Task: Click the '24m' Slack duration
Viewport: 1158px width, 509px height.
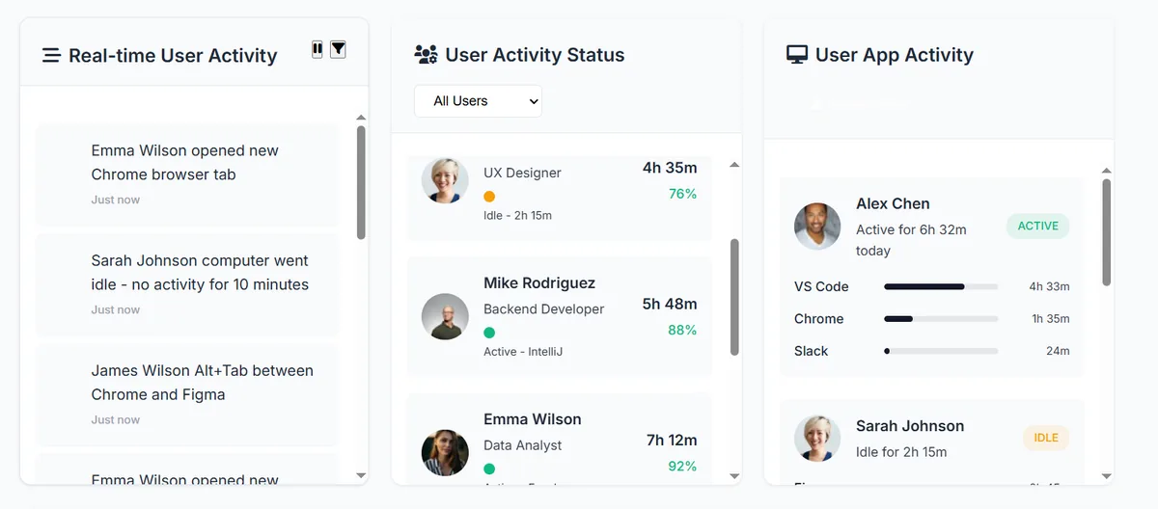Action: (x=1058, y=352)
